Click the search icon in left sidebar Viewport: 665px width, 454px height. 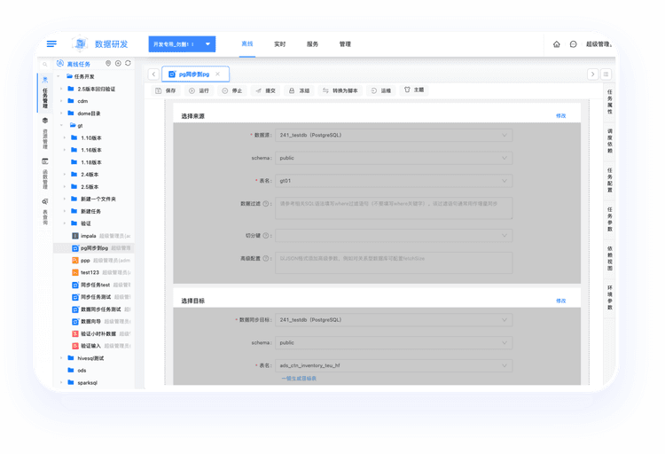pos(45,64)
